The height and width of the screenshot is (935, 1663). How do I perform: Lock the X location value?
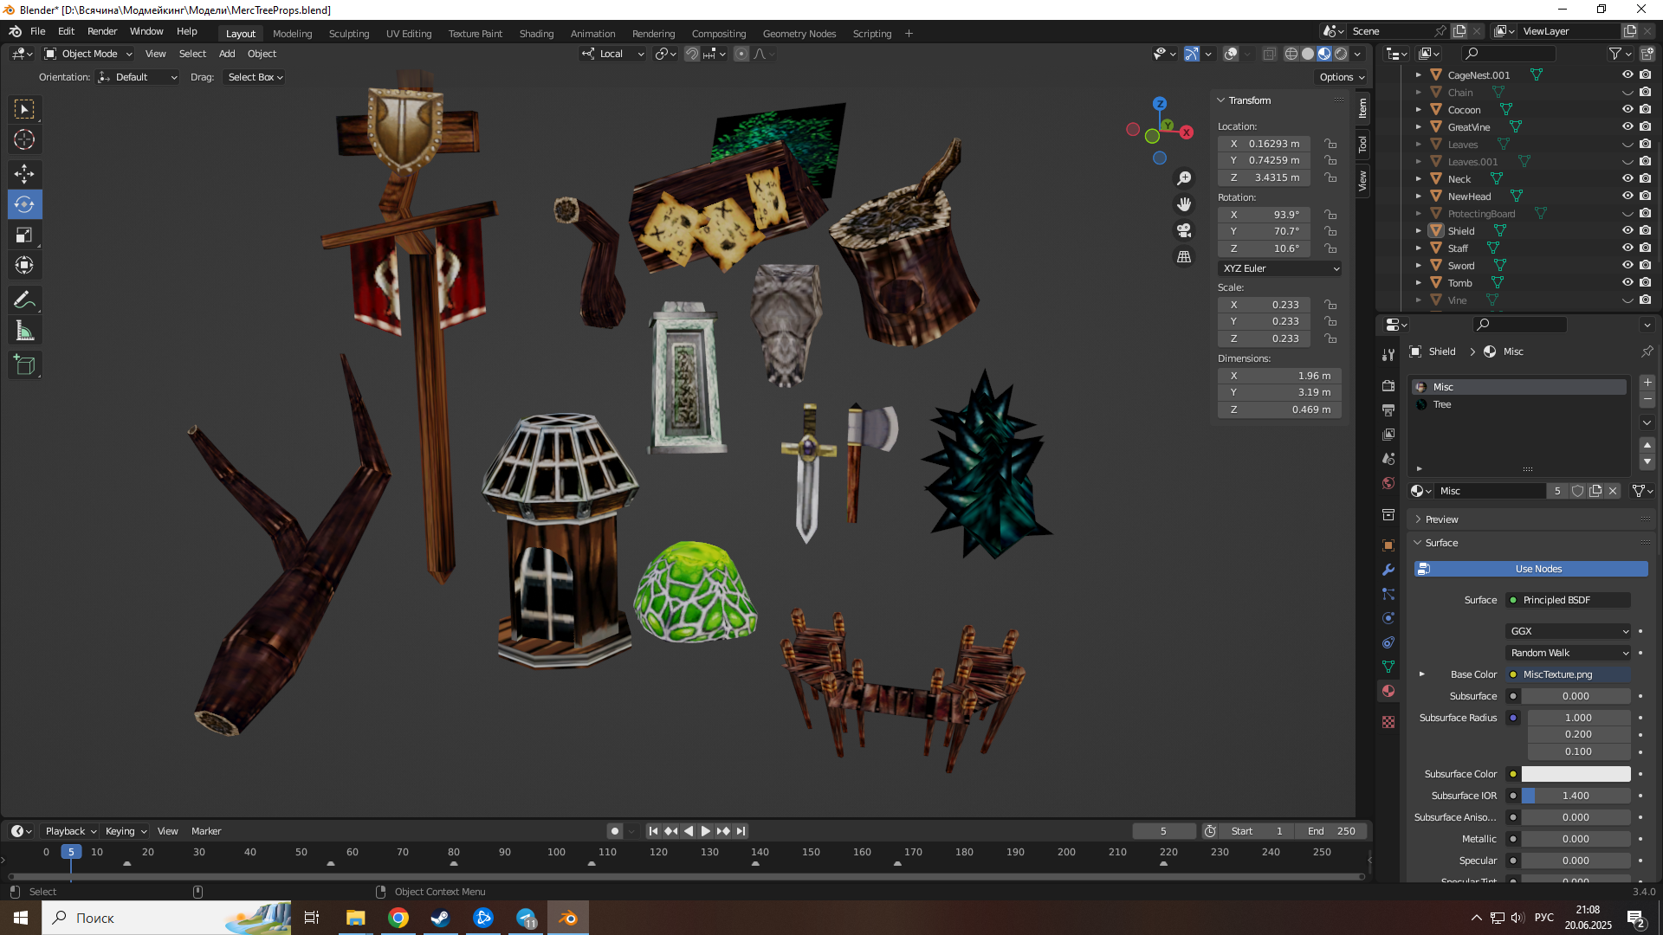click(x=1330, y=144)
